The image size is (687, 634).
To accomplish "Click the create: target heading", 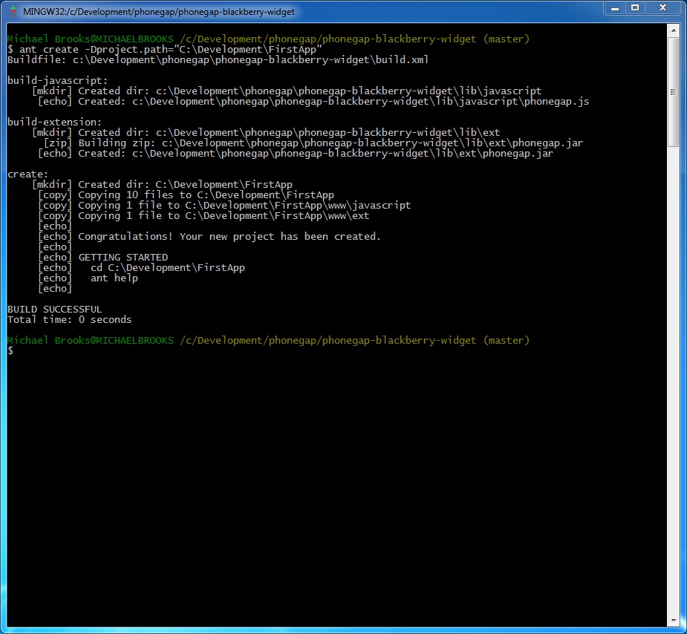I will pos(27,174).
